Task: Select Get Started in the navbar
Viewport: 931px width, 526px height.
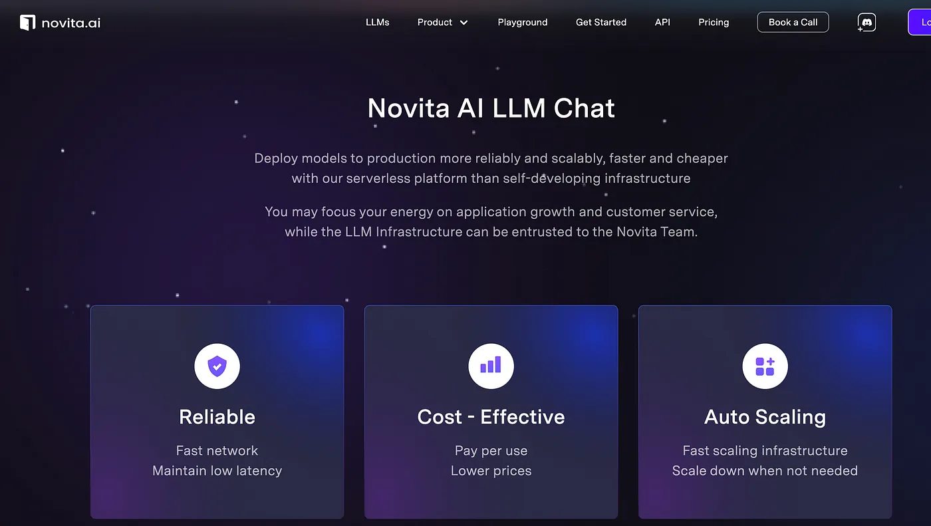Action: pyautogui.click(x=601, y=22)
